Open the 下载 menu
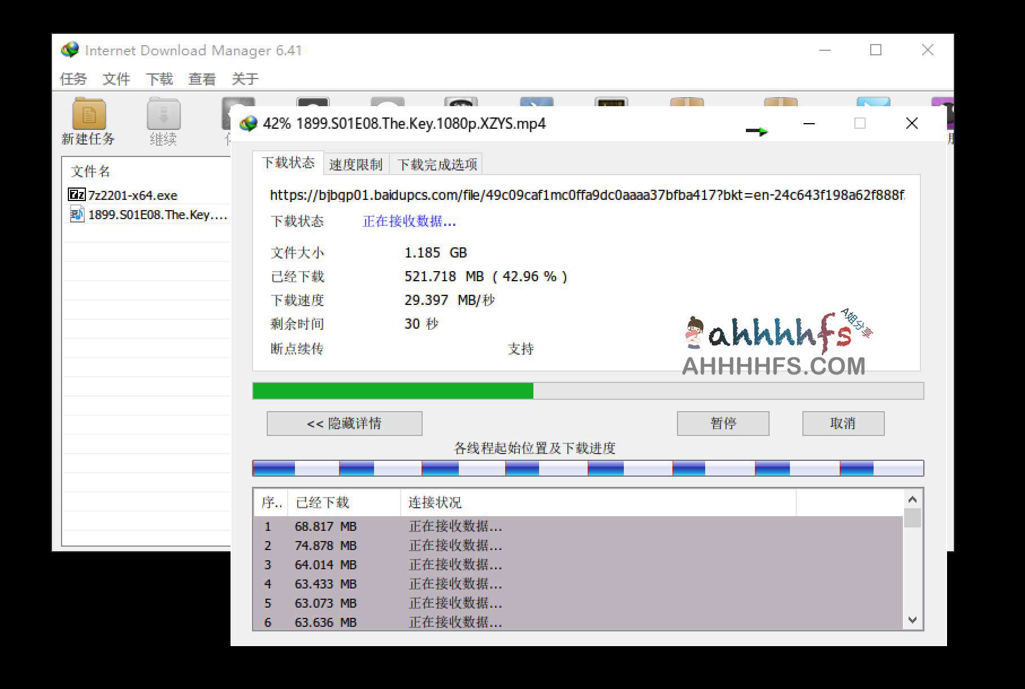Viewport: 1025px width, 689px height. tap(160, 79)
